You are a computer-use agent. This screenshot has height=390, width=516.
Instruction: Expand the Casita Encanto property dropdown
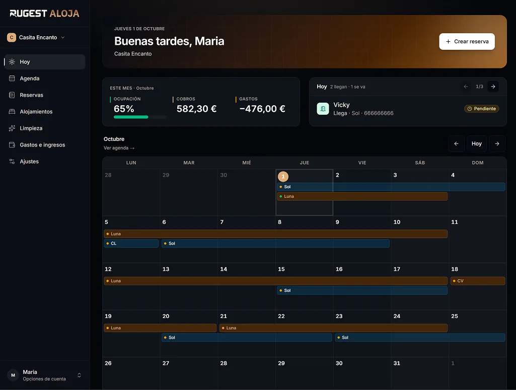tap(63, 37)
